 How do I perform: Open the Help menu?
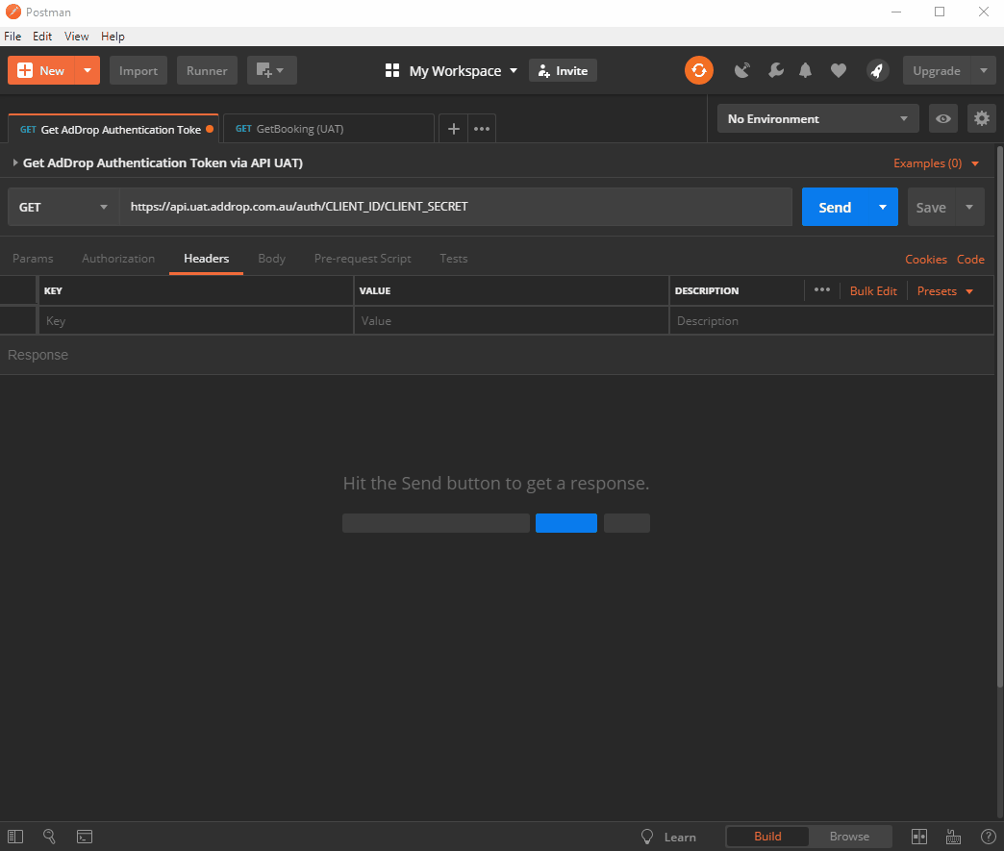(x=113, y=37)
